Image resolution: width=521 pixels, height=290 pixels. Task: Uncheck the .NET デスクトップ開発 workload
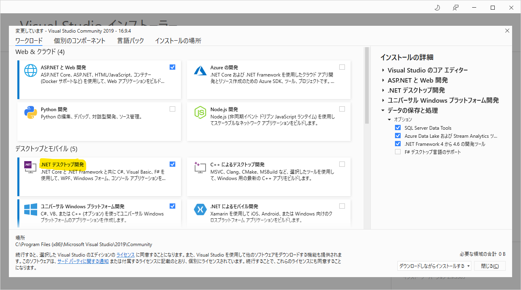pos(172,164)
